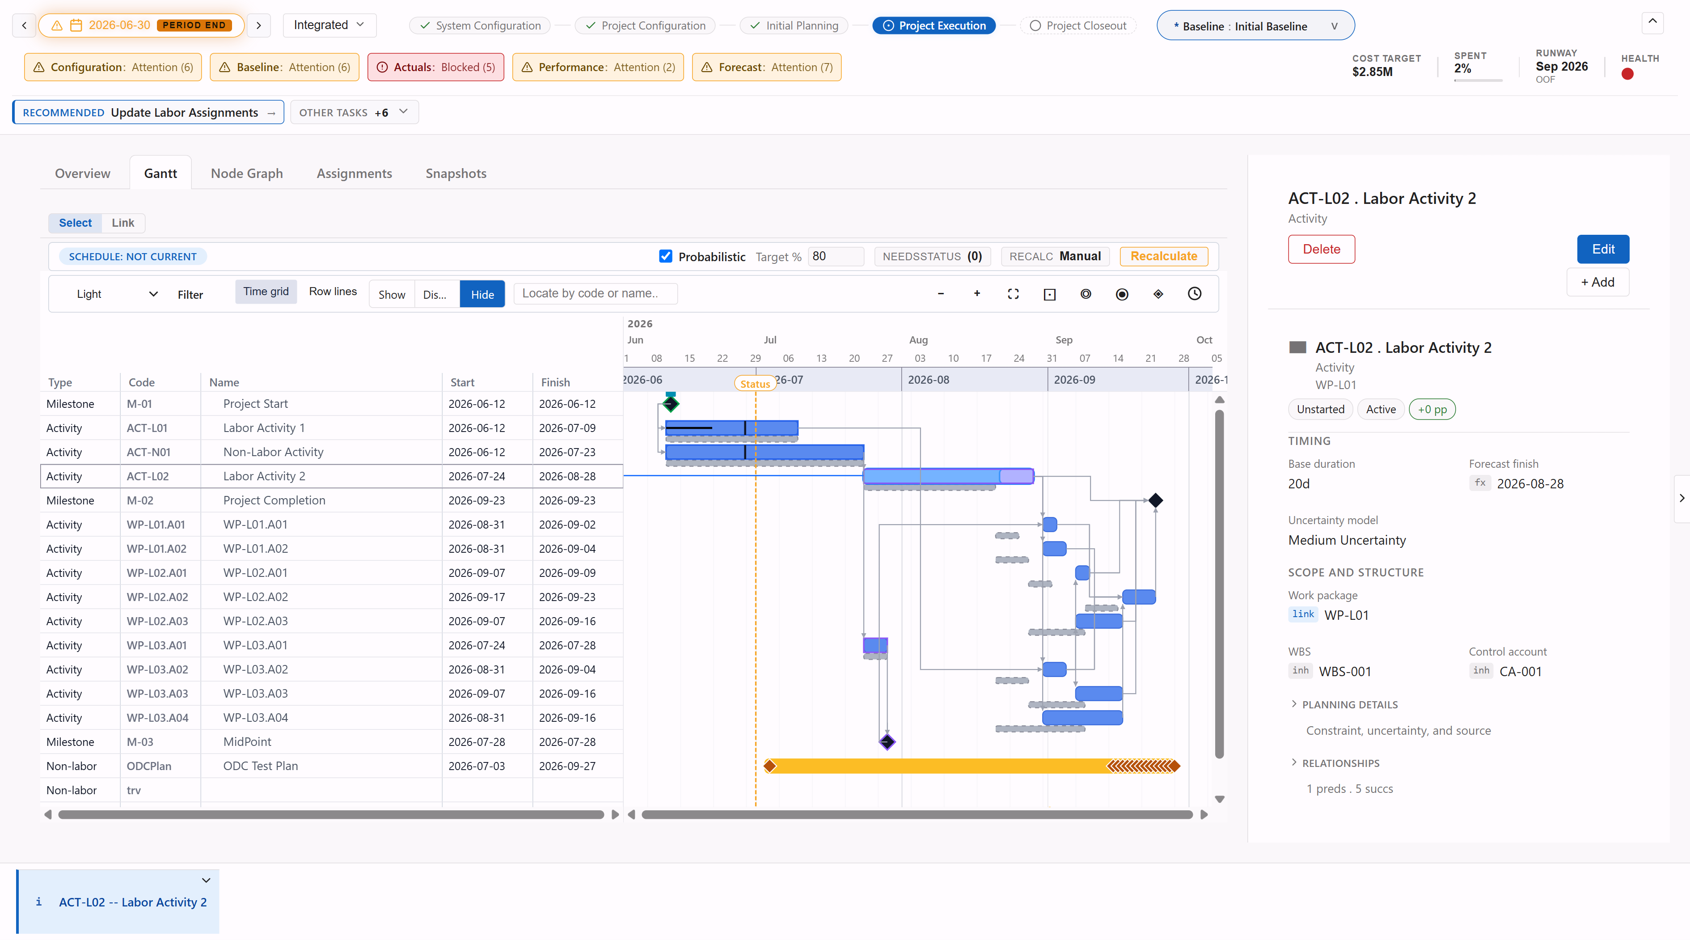Toggle the Time grid option
Viewport: 1690px width, 940px height.
pyautogui.click(x=266, y=292)
